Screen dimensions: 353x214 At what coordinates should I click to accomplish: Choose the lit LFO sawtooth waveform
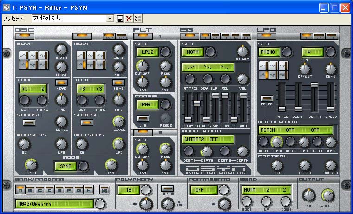(x=263, y=75)
